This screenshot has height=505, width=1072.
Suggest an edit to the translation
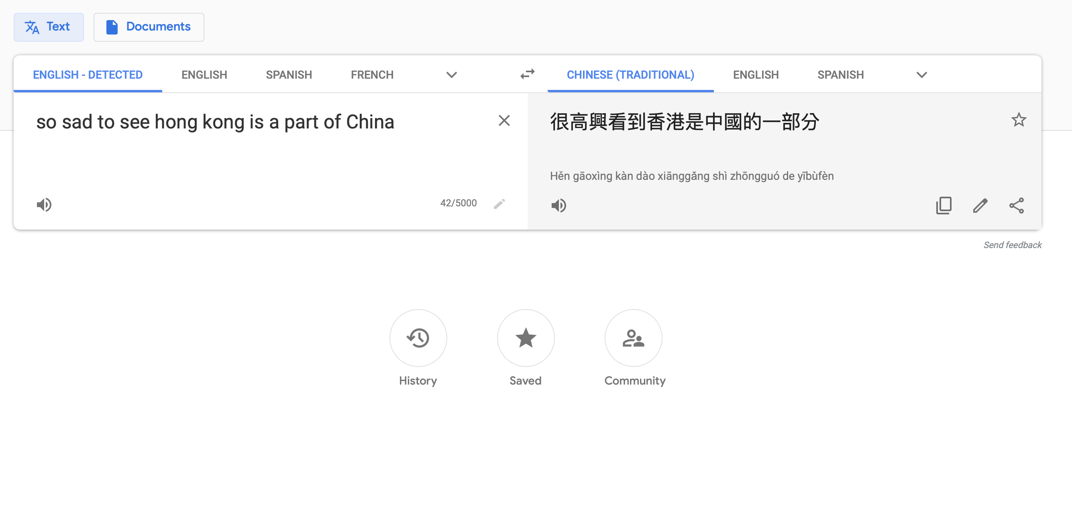980,205
